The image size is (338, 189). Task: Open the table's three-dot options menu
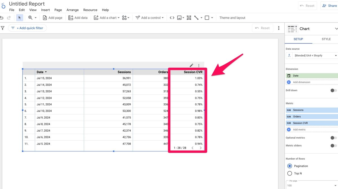[199, 65]
